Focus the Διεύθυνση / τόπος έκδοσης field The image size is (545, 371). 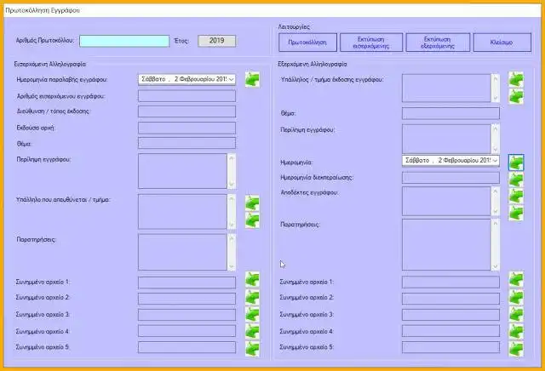pos(186,111)
